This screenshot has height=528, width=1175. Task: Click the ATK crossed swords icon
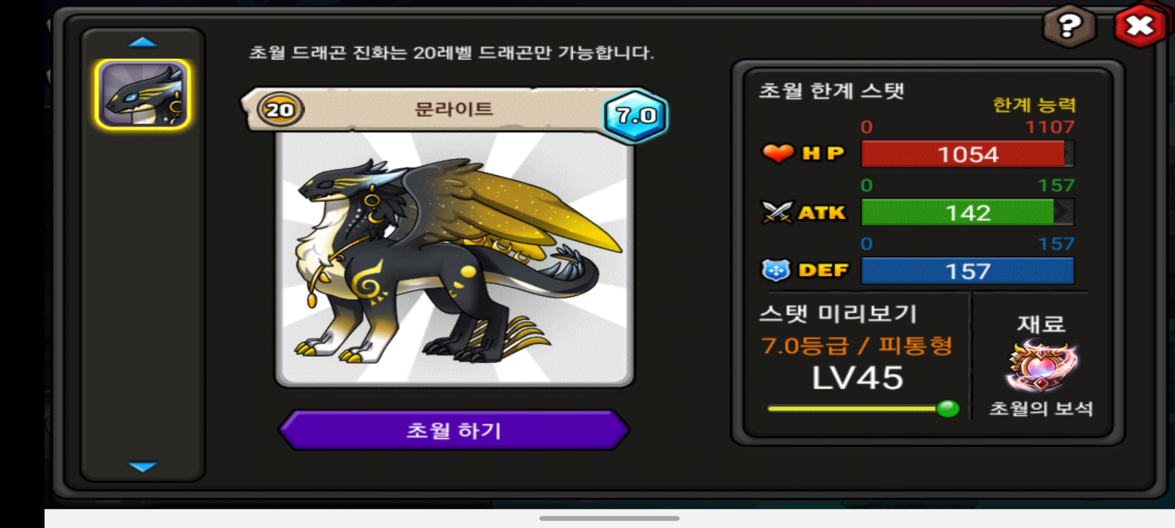coord(777,212)
